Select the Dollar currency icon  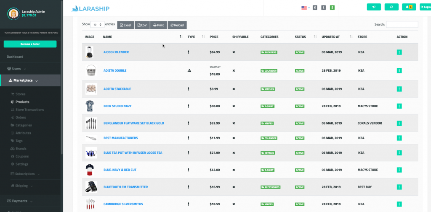(333, 8)
